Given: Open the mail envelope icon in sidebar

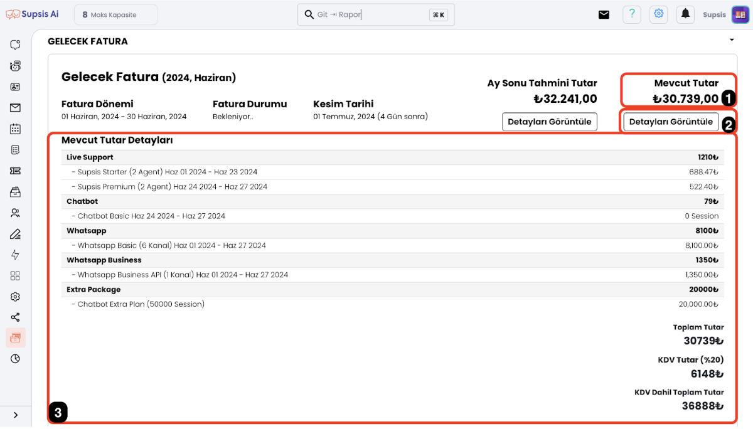Looking at the screenshot, I should pyautogui.click(x=15, y=108).
